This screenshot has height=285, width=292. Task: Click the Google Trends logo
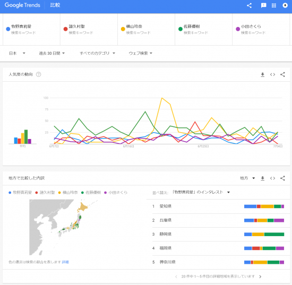pyautogui.click(x=22, y=5)
